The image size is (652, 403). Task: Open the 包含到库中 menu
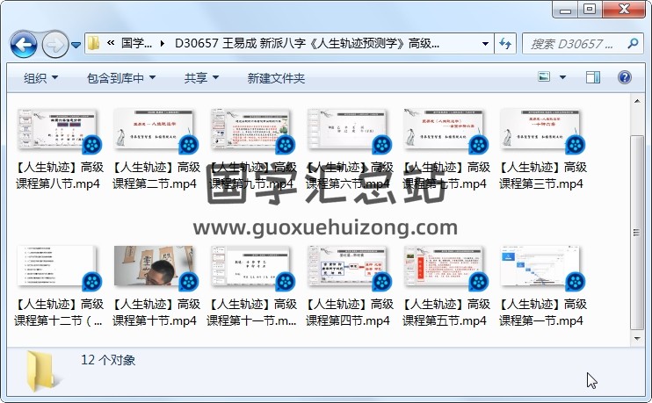(x=121, y=77)
